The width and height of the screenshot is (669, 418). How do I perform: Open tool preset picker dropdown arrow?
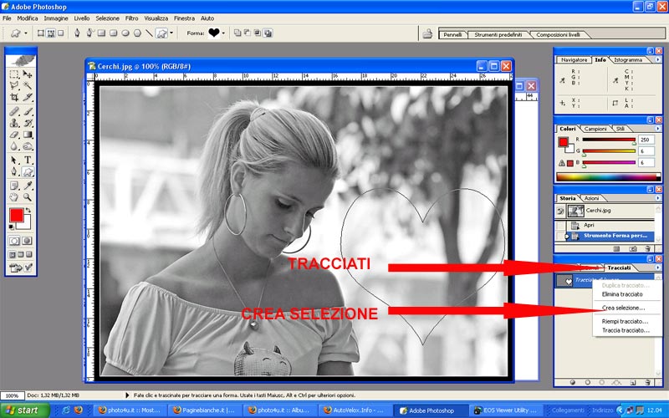(x=26, y=33)
